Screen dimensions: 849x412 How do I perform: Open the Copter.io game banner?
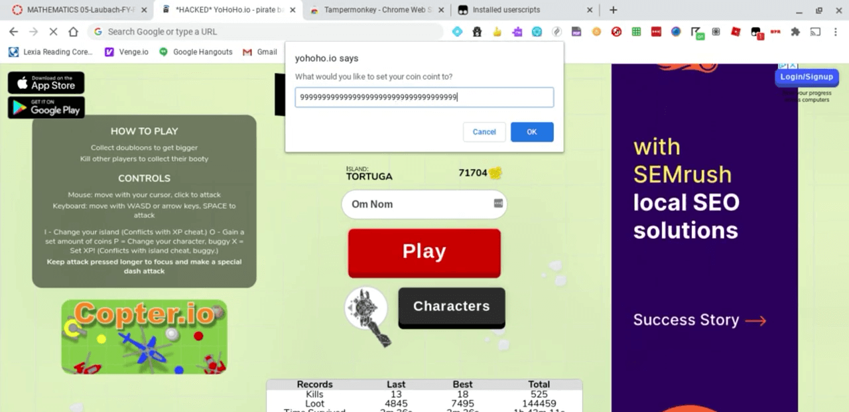pos(144,336)
